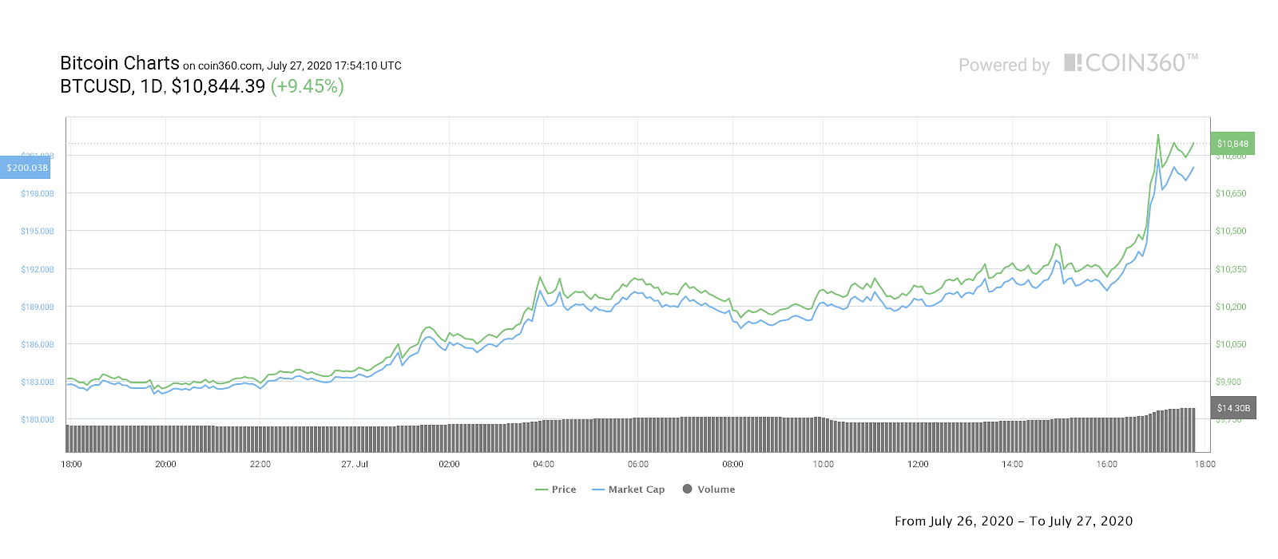Click the blue $200.03B market cap label
The width and height of the screenshot is (1278, 559).
pos(27,168)
